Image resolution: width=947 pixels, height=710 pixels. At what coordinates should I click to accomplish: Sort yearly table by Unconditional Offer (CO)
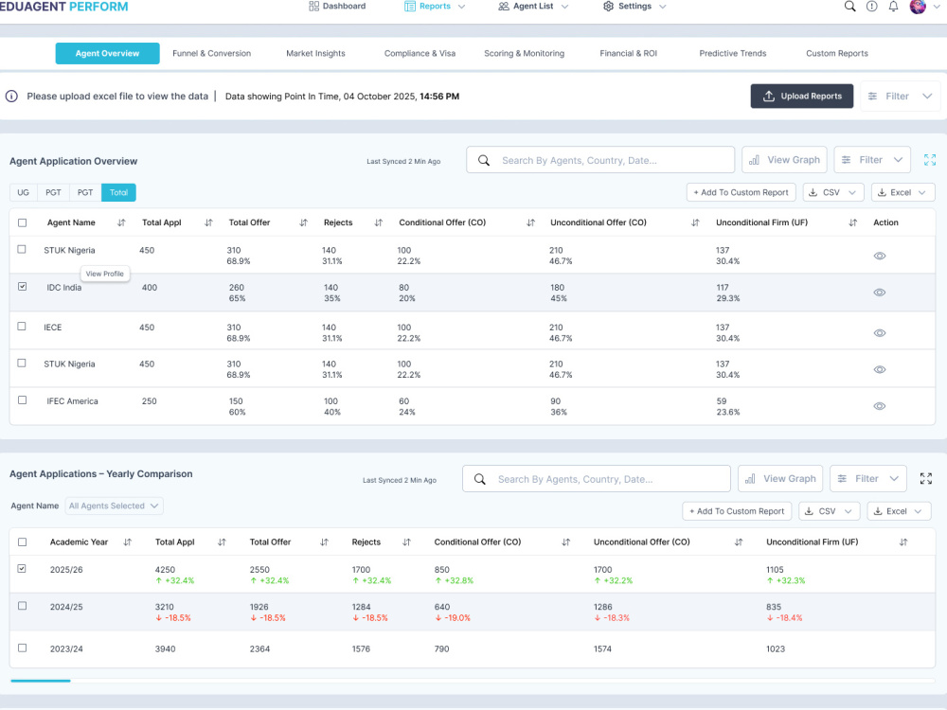tap(738, 542)
